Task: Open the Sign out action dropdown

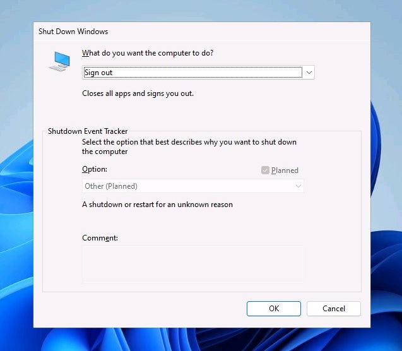Action: (x=198, y=73)
